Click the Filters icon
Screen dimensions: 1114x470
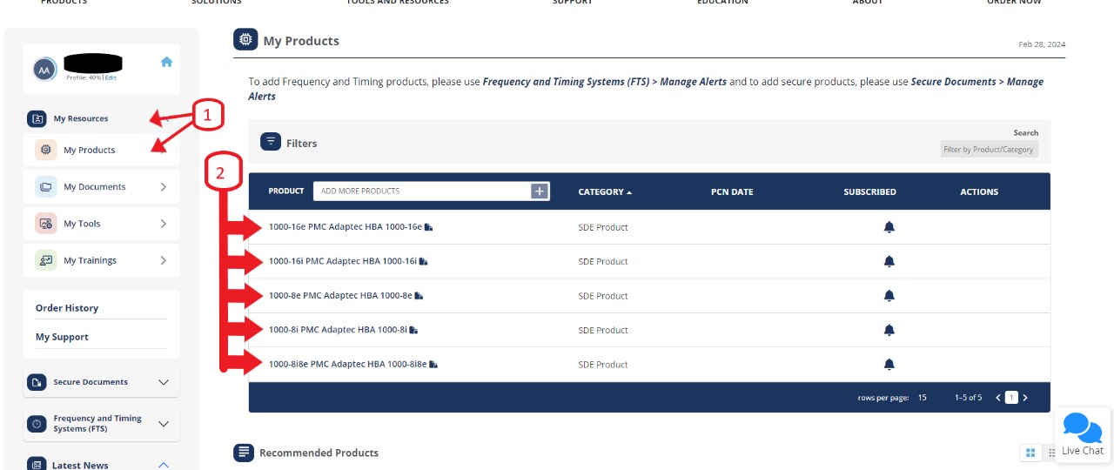[x=271, y=142]
